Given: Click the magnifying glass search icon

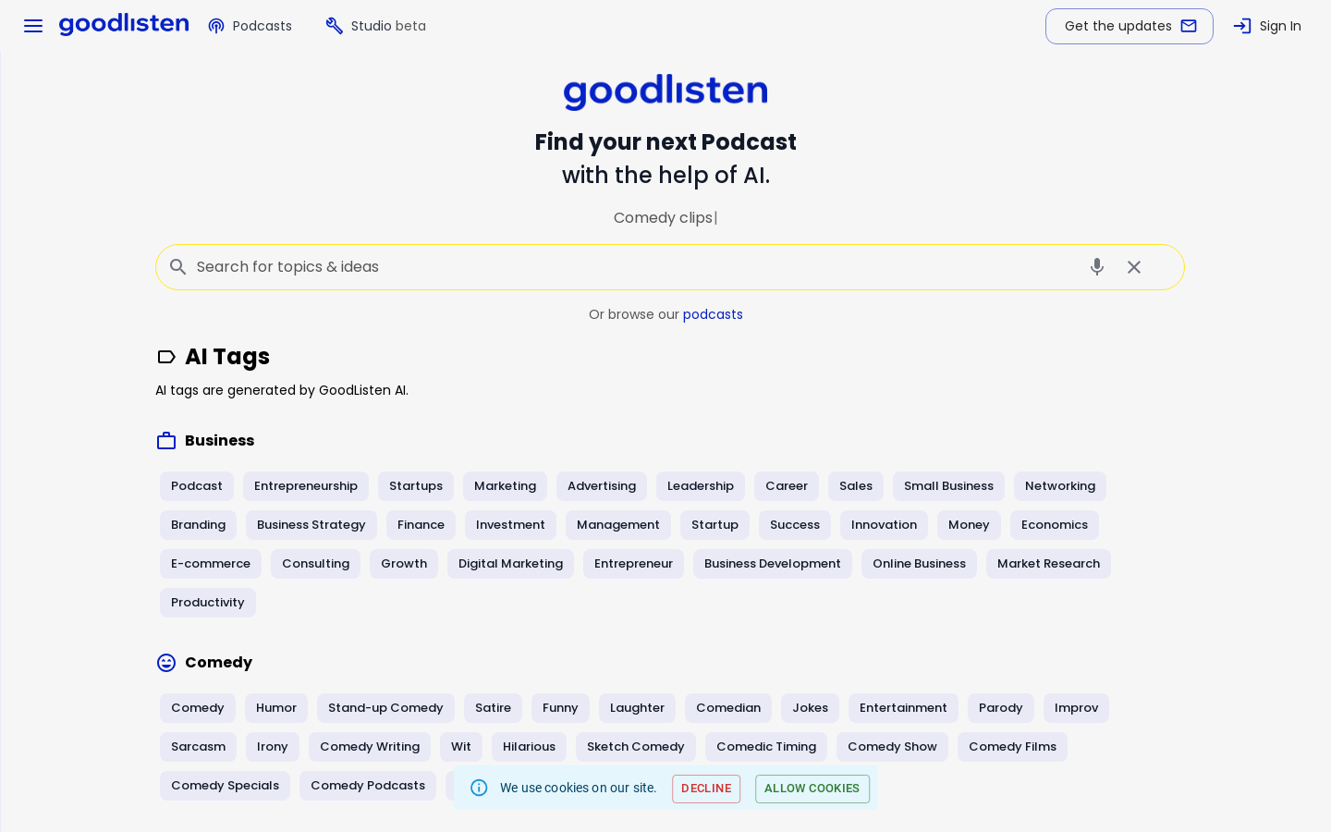Looking at the screenshot, I should tap(178, 267).
